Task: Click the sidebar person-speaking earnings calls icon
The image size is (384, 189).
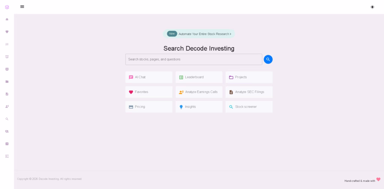Action: pos(7,106)
